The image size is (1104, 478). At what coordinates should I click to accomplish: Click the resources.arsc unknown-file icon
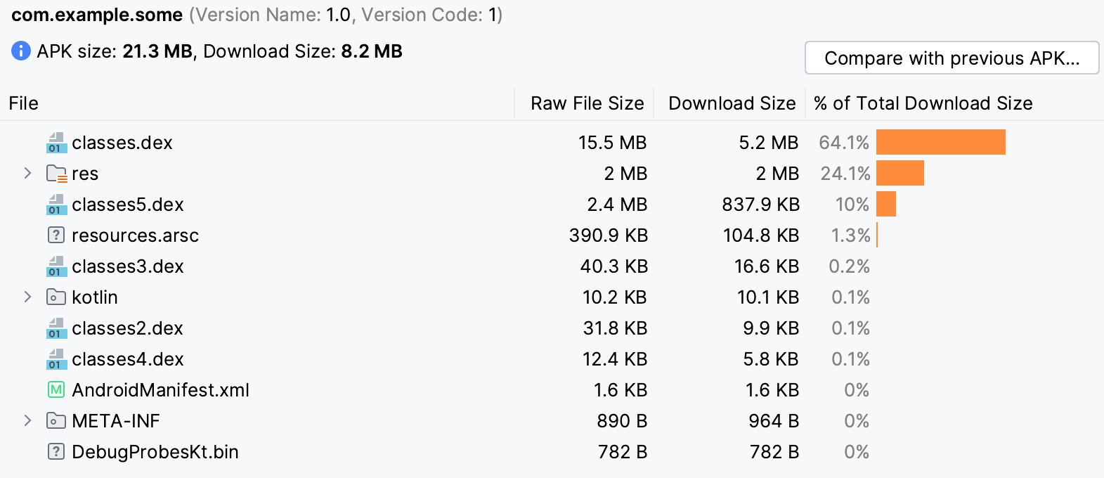[x=56, y=235]
